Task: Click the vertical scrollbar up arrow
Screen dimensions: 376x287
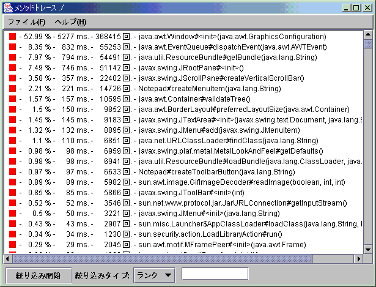Action: click(x=368, y=35)
